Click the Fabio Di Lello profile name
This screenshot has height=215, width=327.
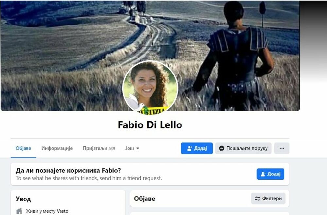click(x=150, y=125)
